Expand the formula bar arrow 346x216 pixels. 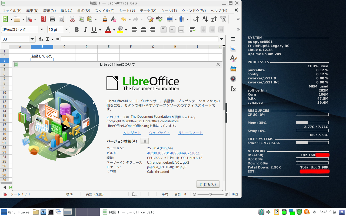click(x=221, y=39)
